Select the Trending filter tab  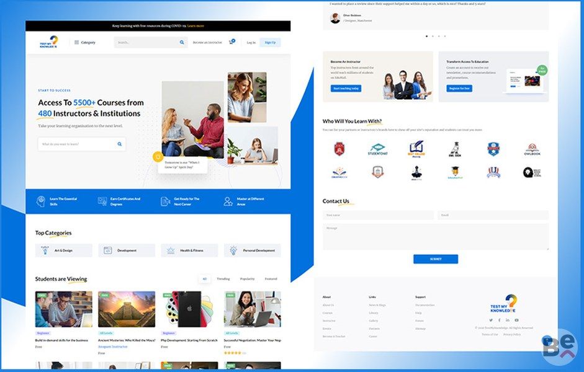point(223,279)
